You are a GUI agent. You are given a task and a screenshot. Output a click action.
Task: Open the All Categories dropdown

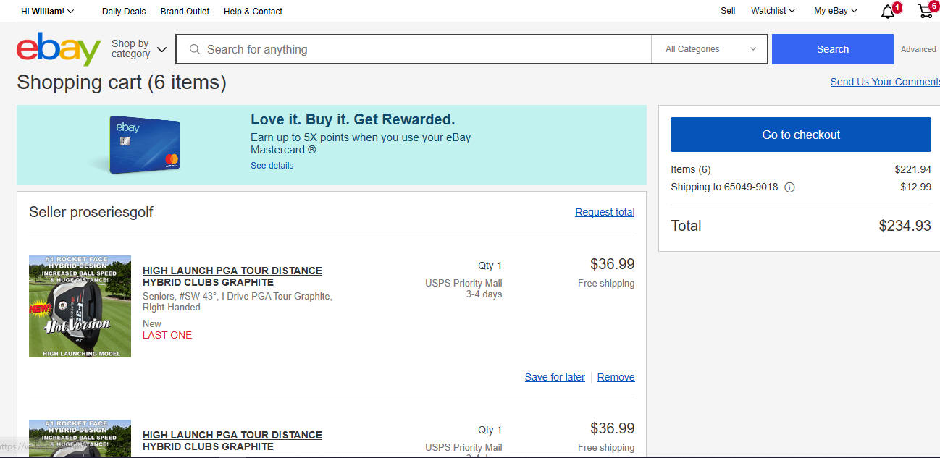[710, 49]
